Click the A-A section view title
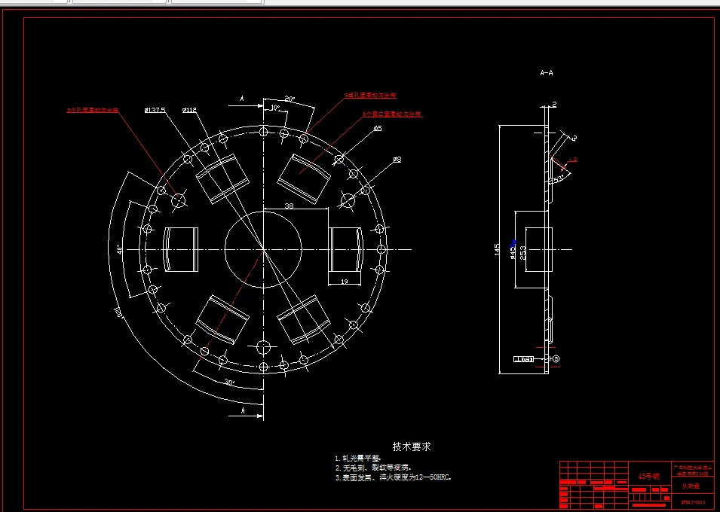Screen dimensions: 720x512 pos(547,73)
